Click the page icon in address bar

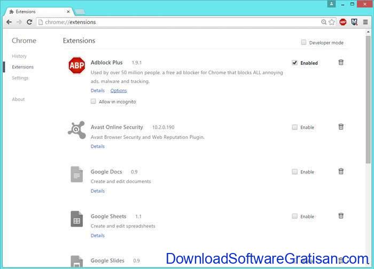tap(41, 22)
